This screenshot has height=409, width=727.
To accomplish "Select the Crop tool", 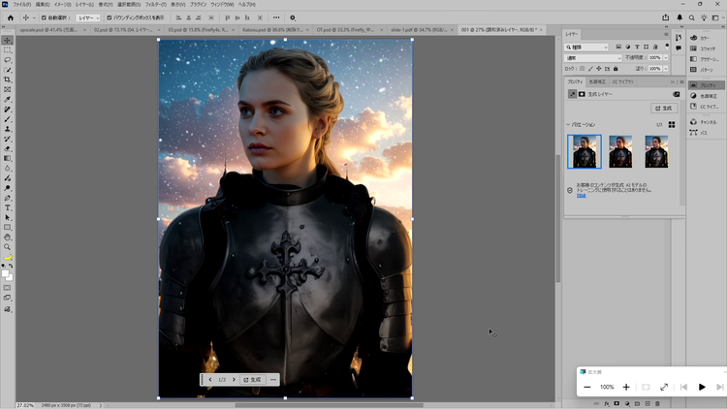I will pos(7,79).
